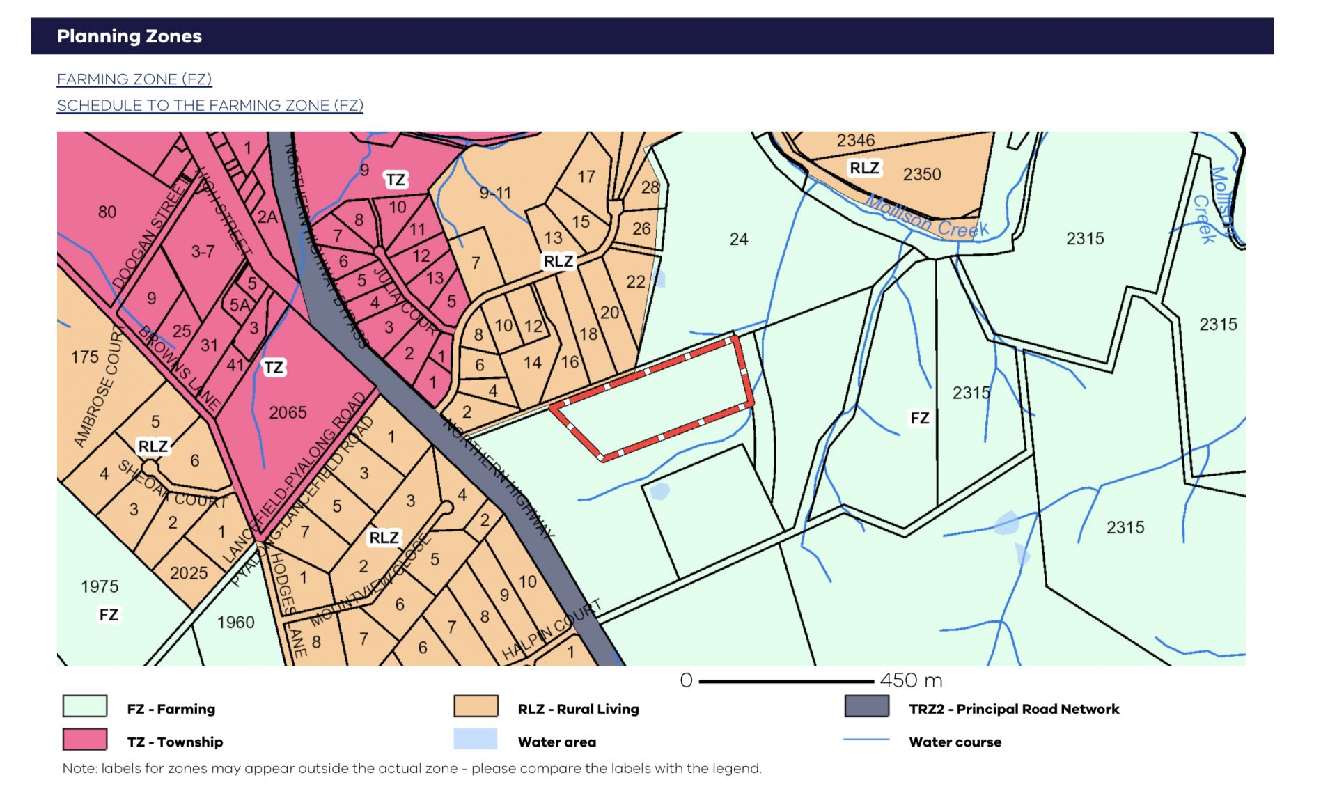Click the RLZ - Rural Living legend swatch
Screen dimensions: 1337x789
point(476,706)
